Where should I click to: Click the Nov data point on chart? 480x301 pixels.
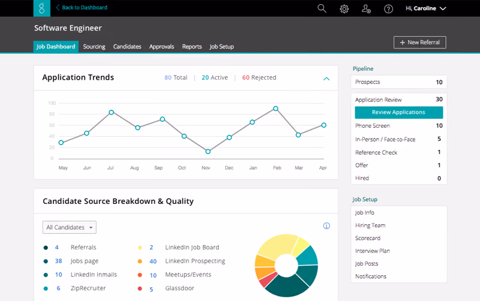(x=208, y=152)
